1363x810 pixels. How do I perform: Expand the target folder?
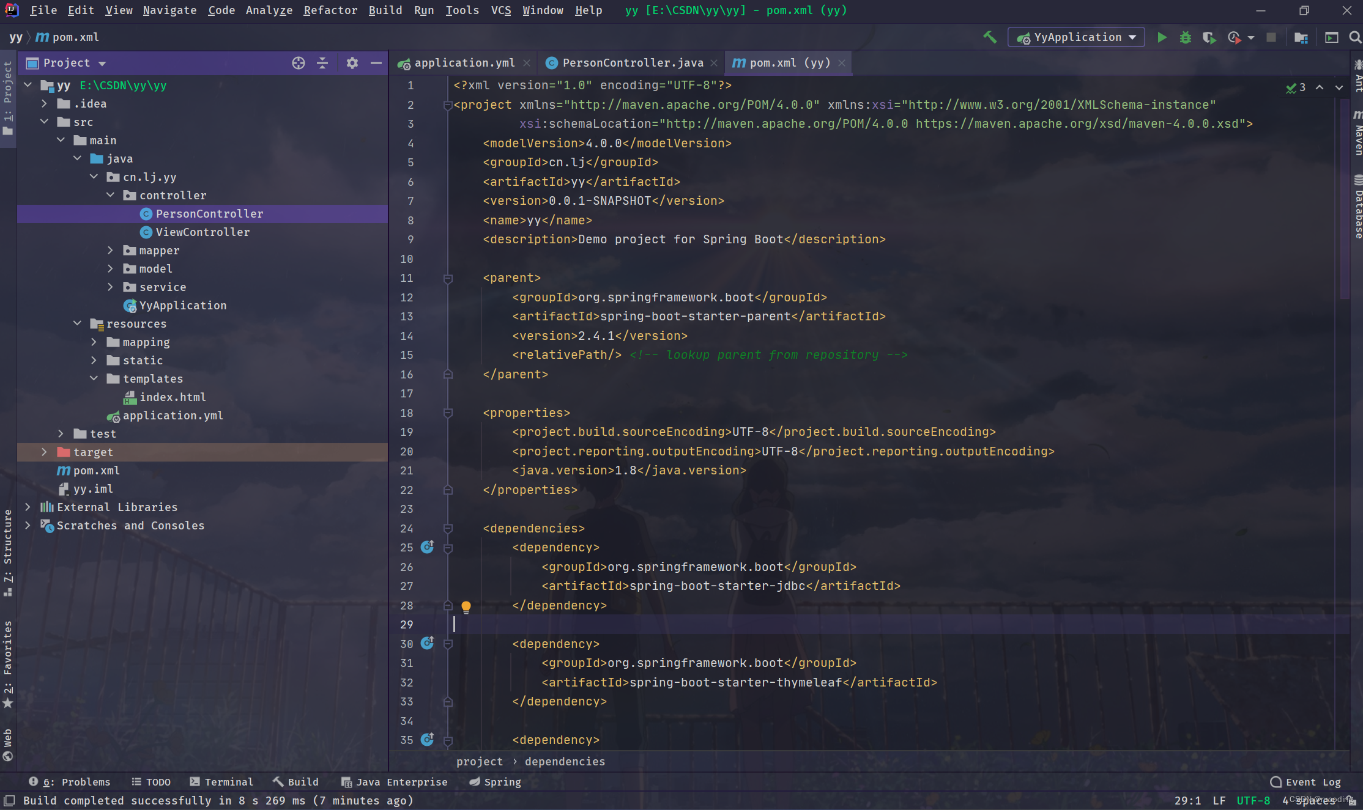pyautogui.click(x=44, y=452)
